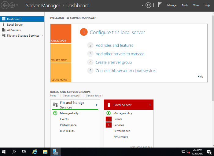Open the Manage menu
Viewport: 214px width, 156px height.
click(172, 5)
